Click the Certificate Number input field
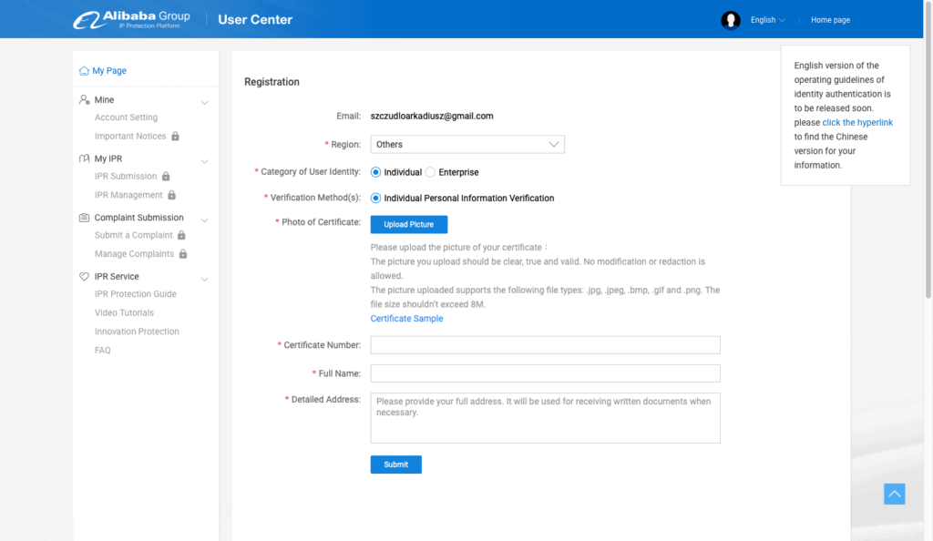The height and width of the screenshot is (541, 933). click(545, 345)
